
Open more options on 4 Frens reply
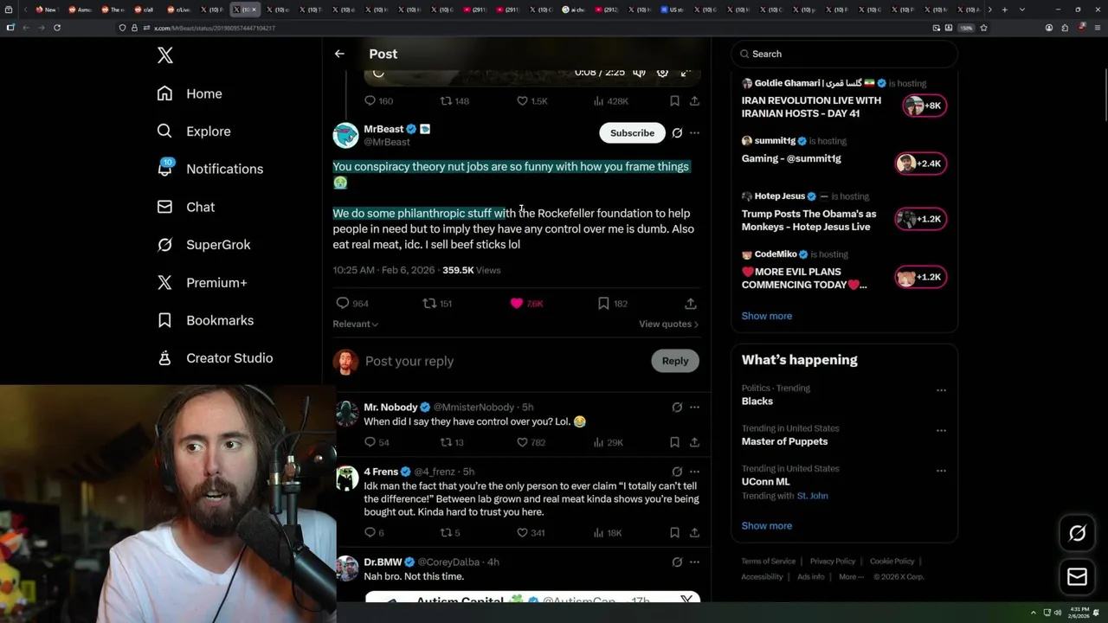(x=694, y=472)
